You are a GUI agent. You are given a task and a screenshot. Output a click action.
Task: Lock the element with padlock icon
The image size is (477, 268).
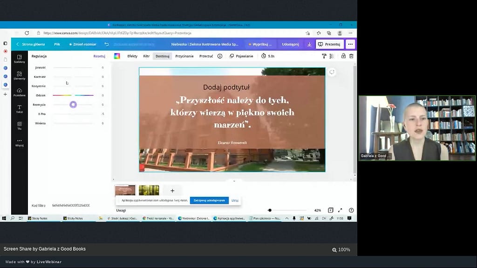pos(343,56)
